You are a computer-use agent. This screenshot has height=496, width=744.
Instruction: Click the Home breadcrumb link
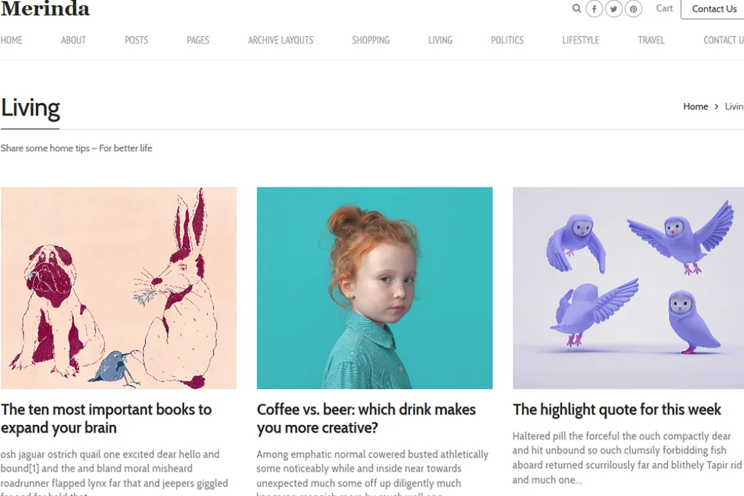695,106
